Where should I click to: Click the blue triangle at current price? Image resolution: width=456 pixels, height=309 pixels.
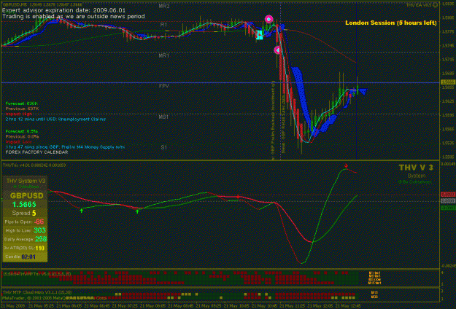pos(363,91)
